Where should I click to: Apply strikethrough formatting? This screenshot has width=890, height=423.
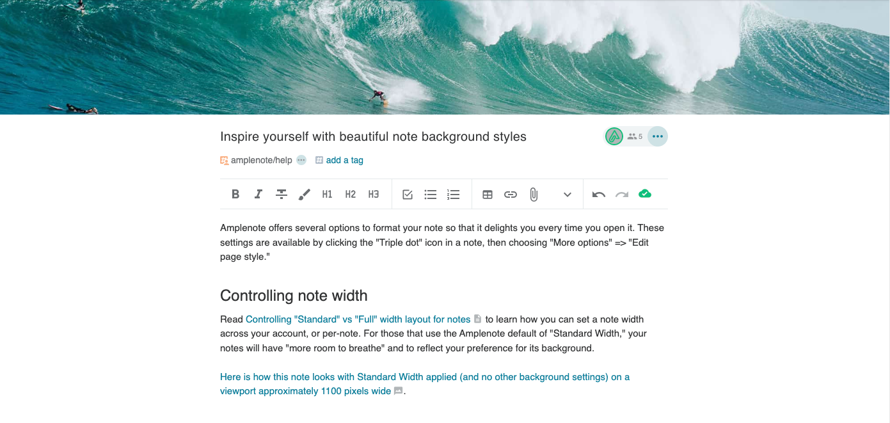pos(282,194)
